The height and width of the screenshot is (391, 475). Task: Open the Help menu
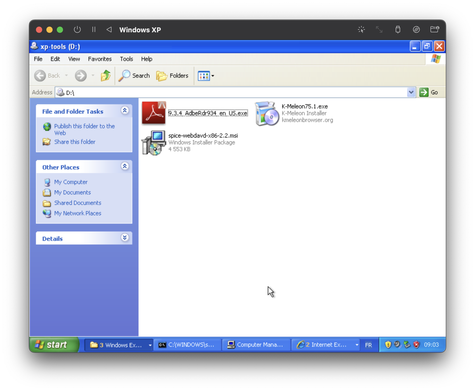pos(147,59)
